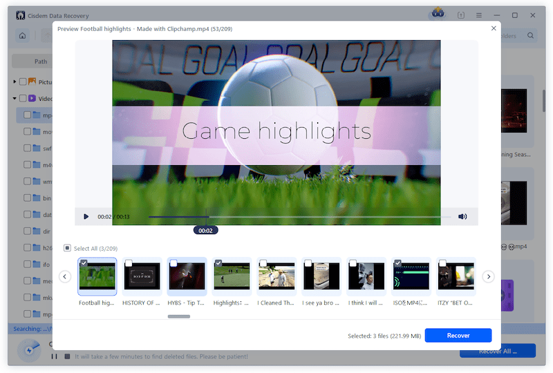Show previous thumbnails with the left arrow
This screenshot has height=373, width=553.
[x=65, y=276]
